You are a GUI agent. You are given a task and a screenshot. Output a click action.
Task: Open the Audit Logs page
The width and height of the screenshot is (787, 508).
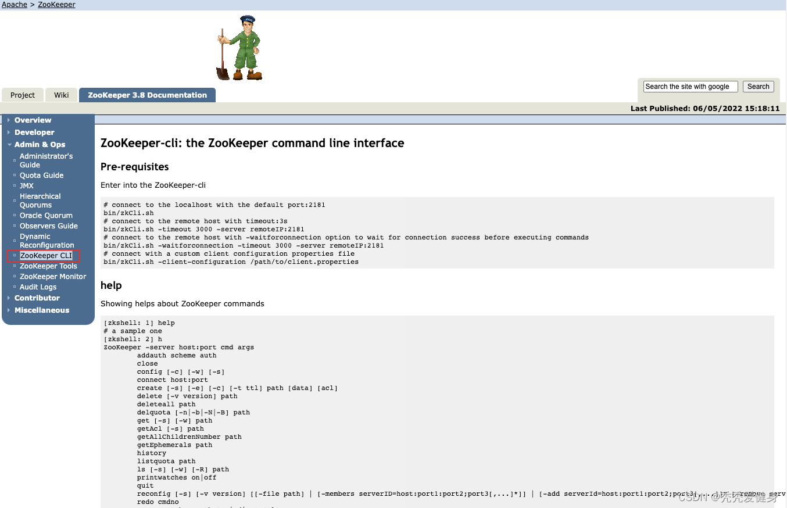[x=38, y=287]
